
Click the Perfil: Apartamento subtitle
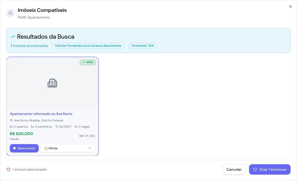(x=34, y=18)
